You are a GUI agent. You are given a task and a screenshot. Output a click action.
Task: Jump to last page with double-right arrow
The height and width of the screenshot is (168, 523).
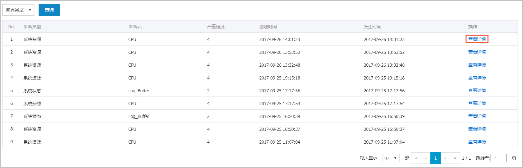pos(455,158)
